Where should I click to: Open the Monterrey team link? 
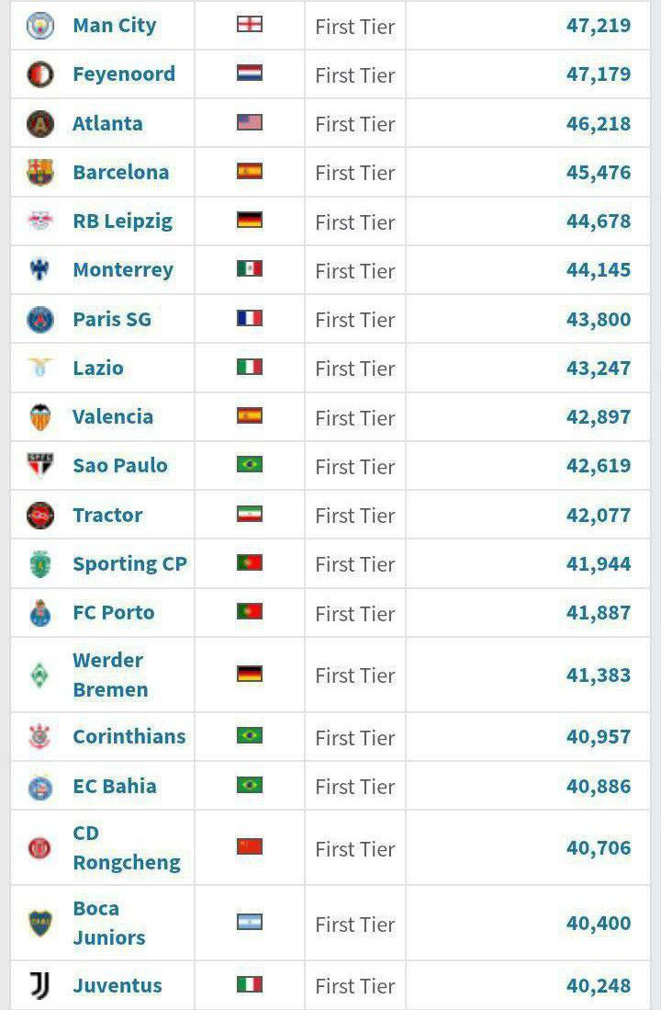123,270
